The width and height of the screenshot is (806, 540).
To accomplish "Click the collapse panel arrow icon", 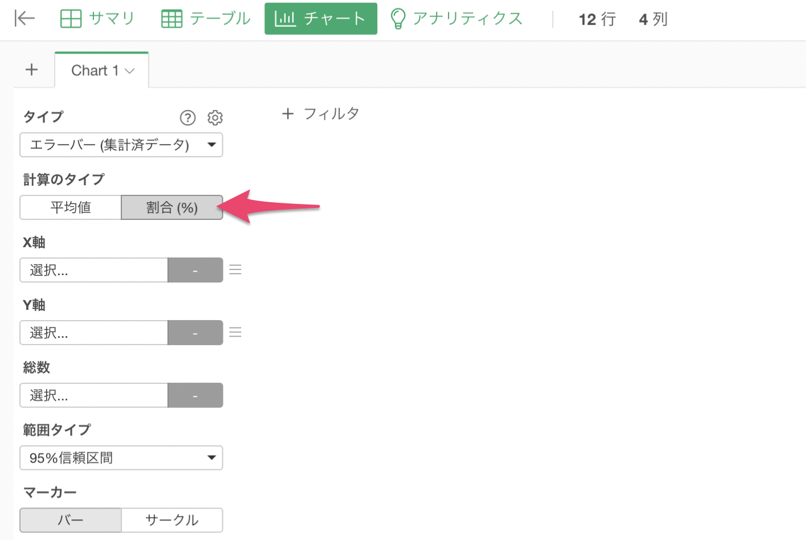I will (x=25, y=19).
